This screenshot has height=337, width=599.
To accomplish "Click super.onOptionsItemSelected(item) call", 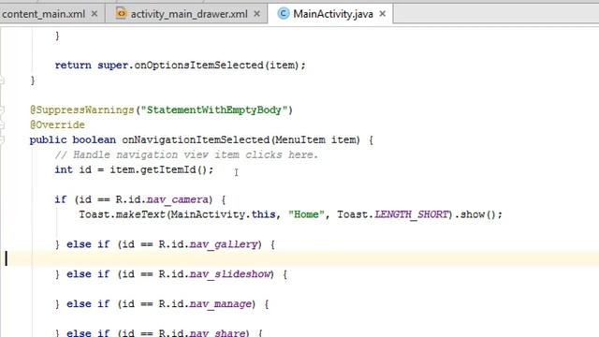I will click(198, 66).
